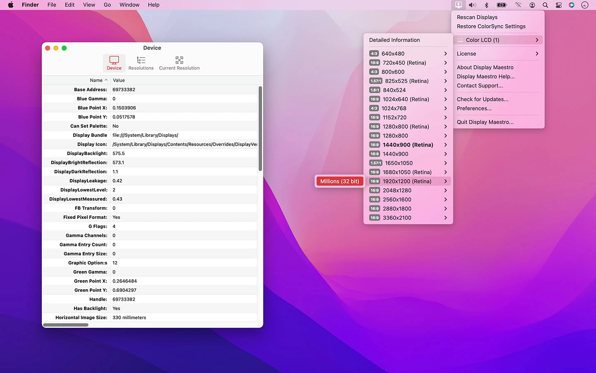Click Contact Support...
The width and height of the screenshot is (596, 373).
pyautogui.click(x=480, y=86)
